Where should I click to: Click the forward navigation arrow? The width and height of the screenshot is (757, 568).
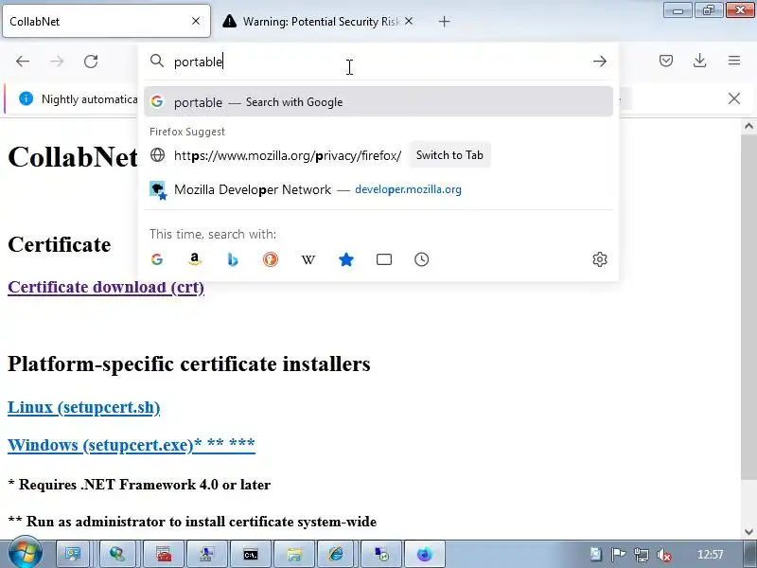click(x=57, y=62)
